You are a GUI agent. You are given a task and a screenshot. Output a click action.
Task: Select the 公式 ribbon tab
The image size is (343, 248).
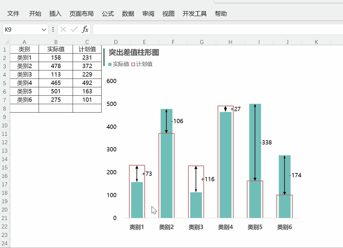[108, 14]
